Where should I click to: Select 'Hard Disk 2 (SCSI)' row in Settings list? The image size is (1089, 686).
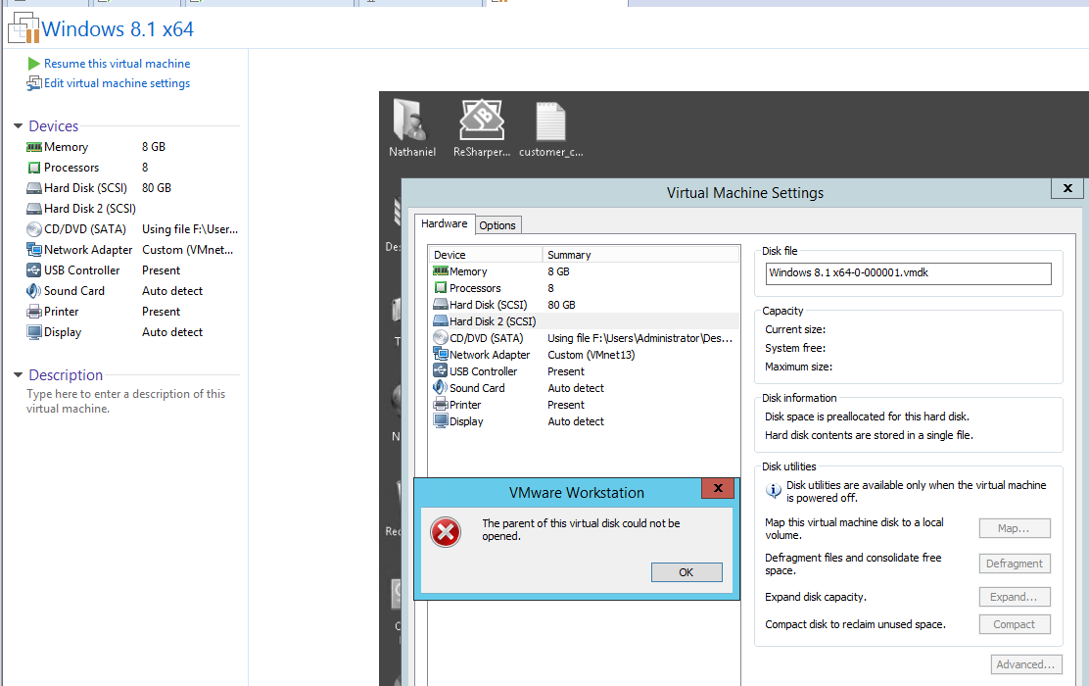tap(585, 321)
